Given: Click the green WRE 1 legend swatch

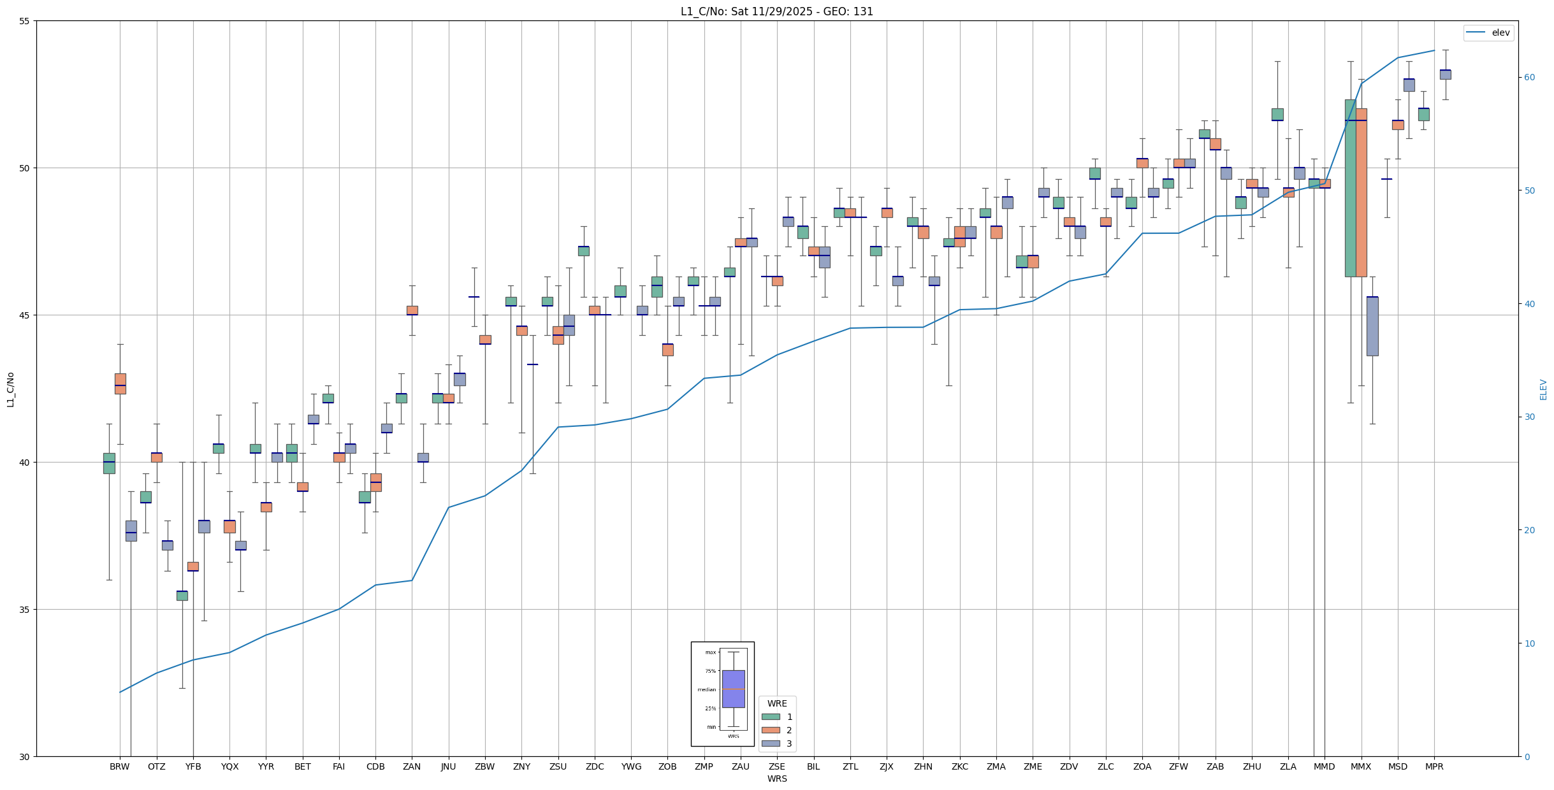Looking at the screenshot, I should [x=770, y=717].
